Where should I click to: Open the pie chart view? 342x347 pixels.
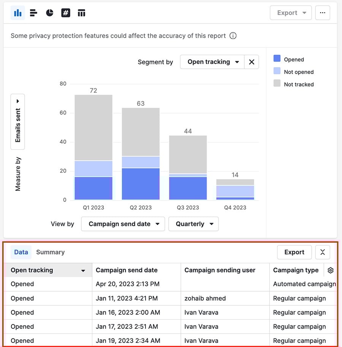[x=49, y=13]
